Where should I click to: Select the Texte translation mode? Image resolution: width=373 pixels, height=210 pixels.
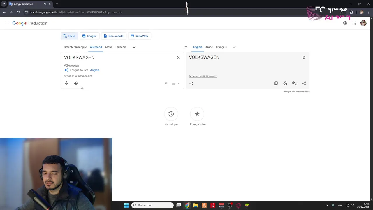(x=69, y=36)
